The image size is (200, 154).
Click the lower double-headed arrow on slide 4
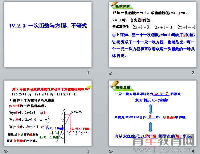pos(151,127)
